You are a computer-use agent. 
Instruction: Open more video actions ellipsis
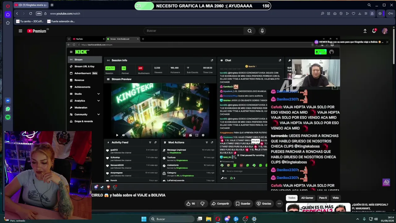279,203
